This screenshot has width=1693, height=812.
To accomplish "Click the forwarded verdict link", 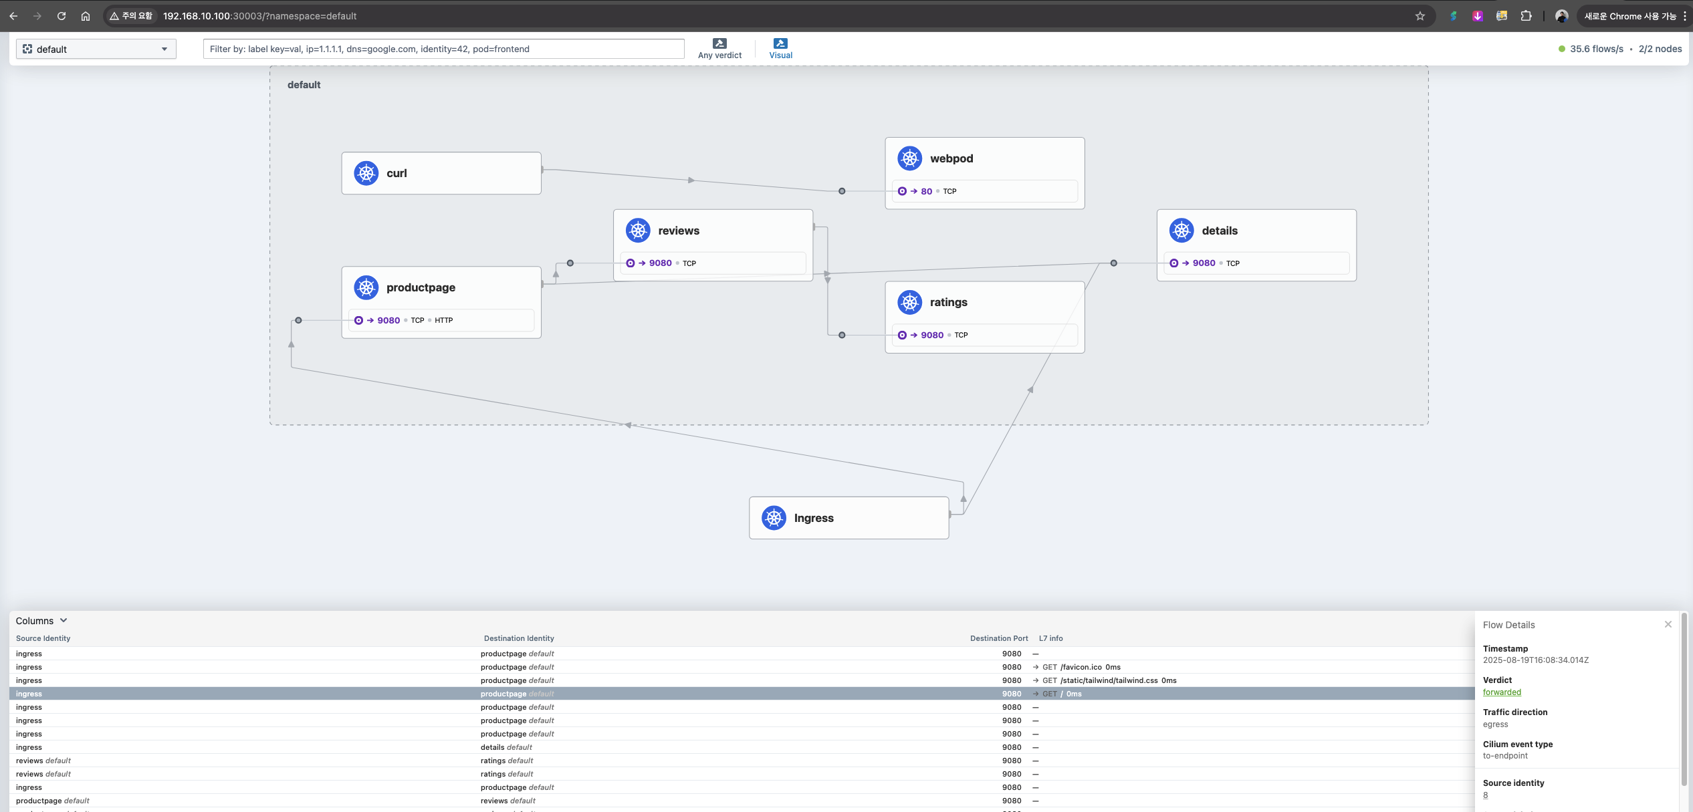I will coord(1501,692).
